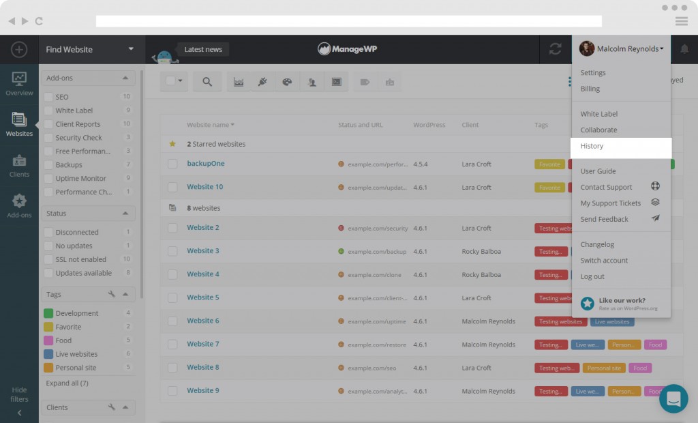Open Settings from the user menu
The height and width of the screenshot is (423, 698).
[x=592, y=72]
